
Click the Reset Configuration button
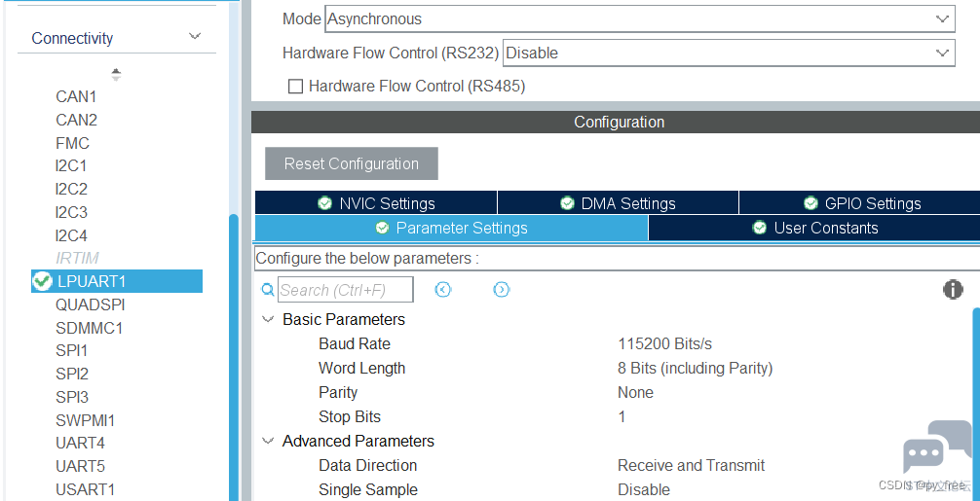352,163
